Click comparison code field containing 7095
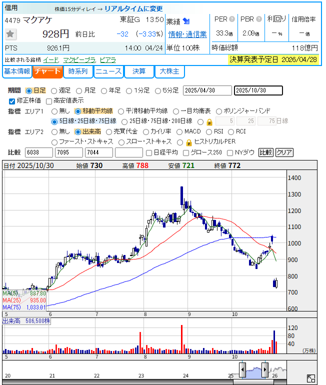Image resolution: width=326 pixels, height=385 pixels. pos(68,152)
